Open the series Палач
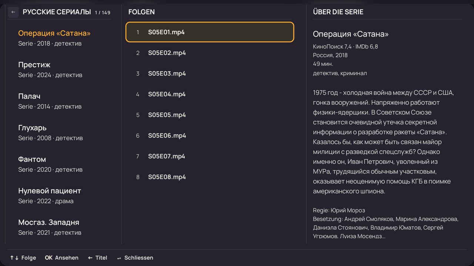 tap(63, 101)
